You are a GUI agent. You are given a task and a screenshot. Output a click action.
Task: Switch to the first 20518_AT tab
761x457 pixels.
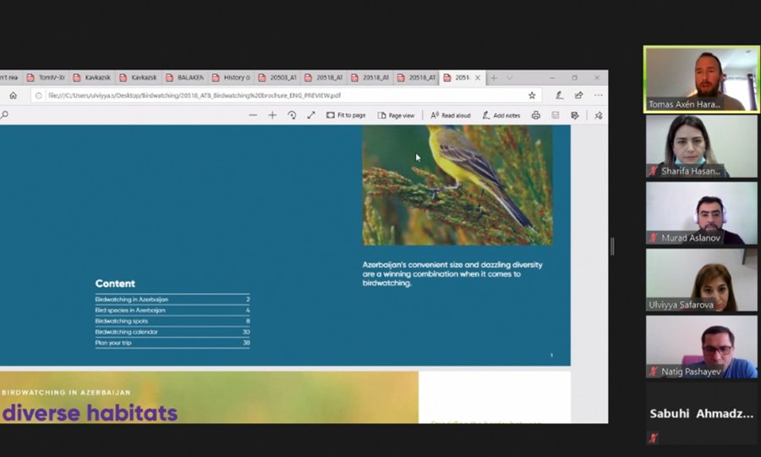(x=325, y=78)
